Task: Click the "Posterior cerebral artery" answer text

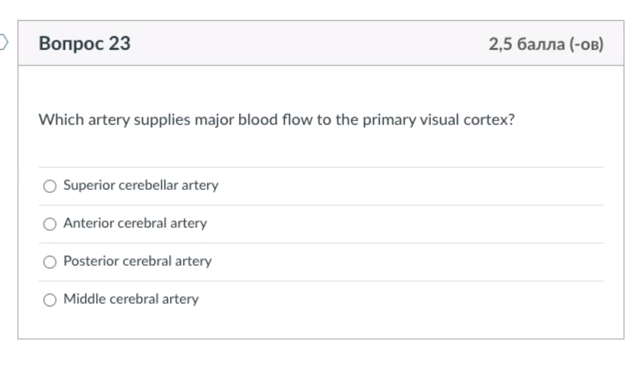Action: coord(137,261)
